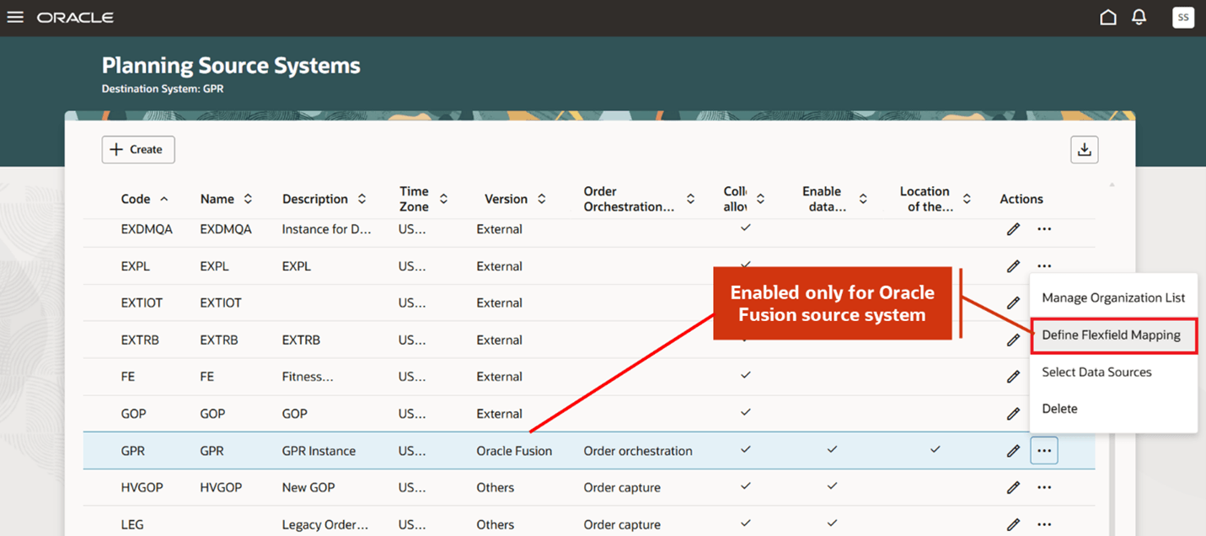Open more actions for LEG row
This screenshot has width=1206, height=536.
pyautogui.click(x=1044, y=524)
